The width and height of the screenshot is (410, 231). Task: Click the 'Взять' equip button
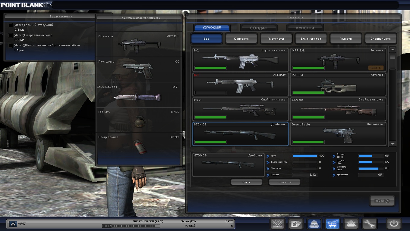pos(247,182)
